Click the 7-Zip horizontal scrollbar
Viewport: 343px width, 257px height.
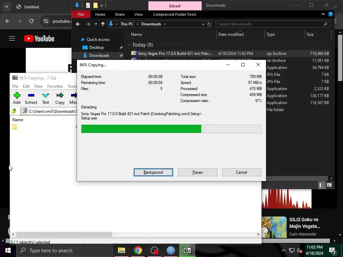(64, 234)
